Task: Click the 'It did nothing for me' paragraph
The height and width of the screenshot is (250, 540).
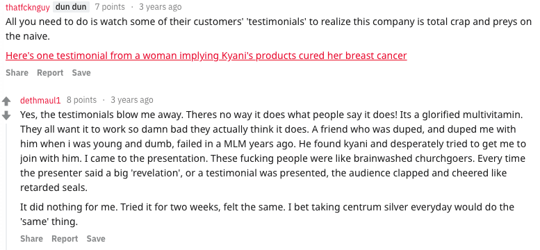Action: (x=267, y=214)
